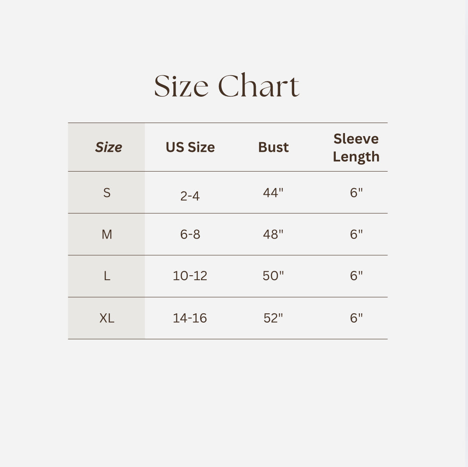Viewport: 468px width, 467px height.
Task: Click the sleeve length value for size XL
Action: (x=356, y=318)
